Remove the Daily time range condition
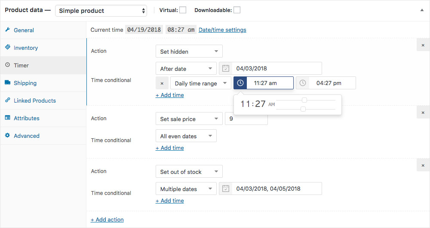 click(x=162, y=83)
